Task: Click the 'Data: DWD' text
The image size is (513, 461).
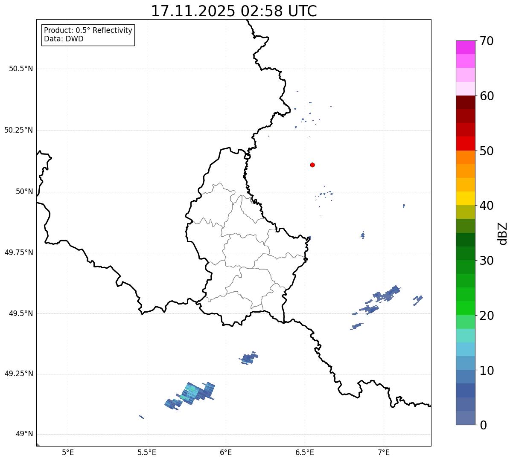Action: (64, 39)
